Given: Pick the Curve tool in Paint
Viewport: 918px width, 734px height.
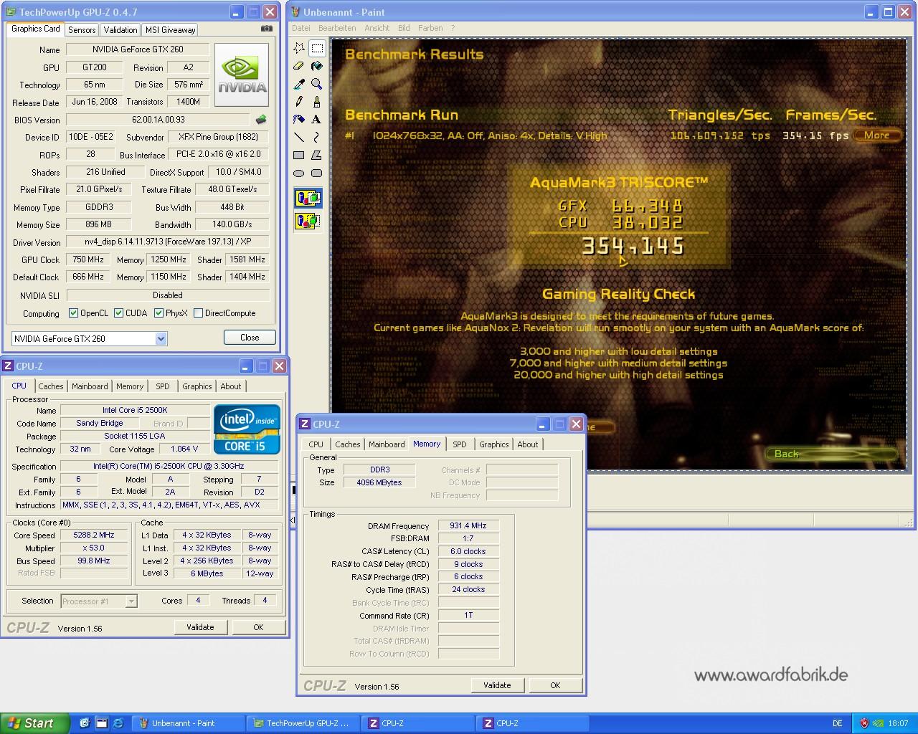Looking at the screenshot, I should (317, 137).
